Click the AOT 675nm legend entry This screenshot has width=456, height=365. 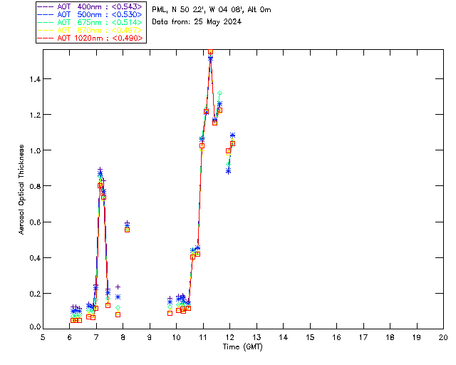point(90,22)
